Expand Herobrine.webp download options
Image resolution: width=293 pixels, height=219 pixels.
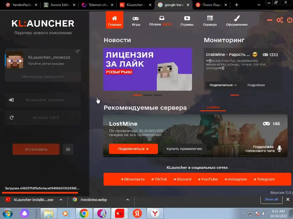[128, 200]
